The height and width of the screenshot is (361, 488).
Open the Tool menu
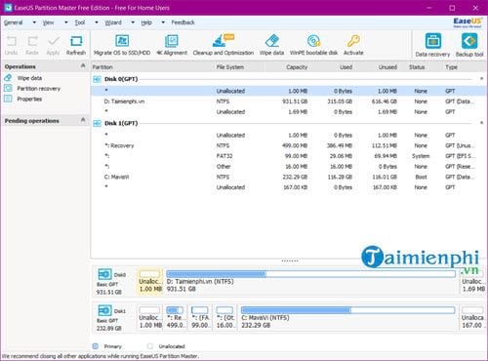coord(80,22)
